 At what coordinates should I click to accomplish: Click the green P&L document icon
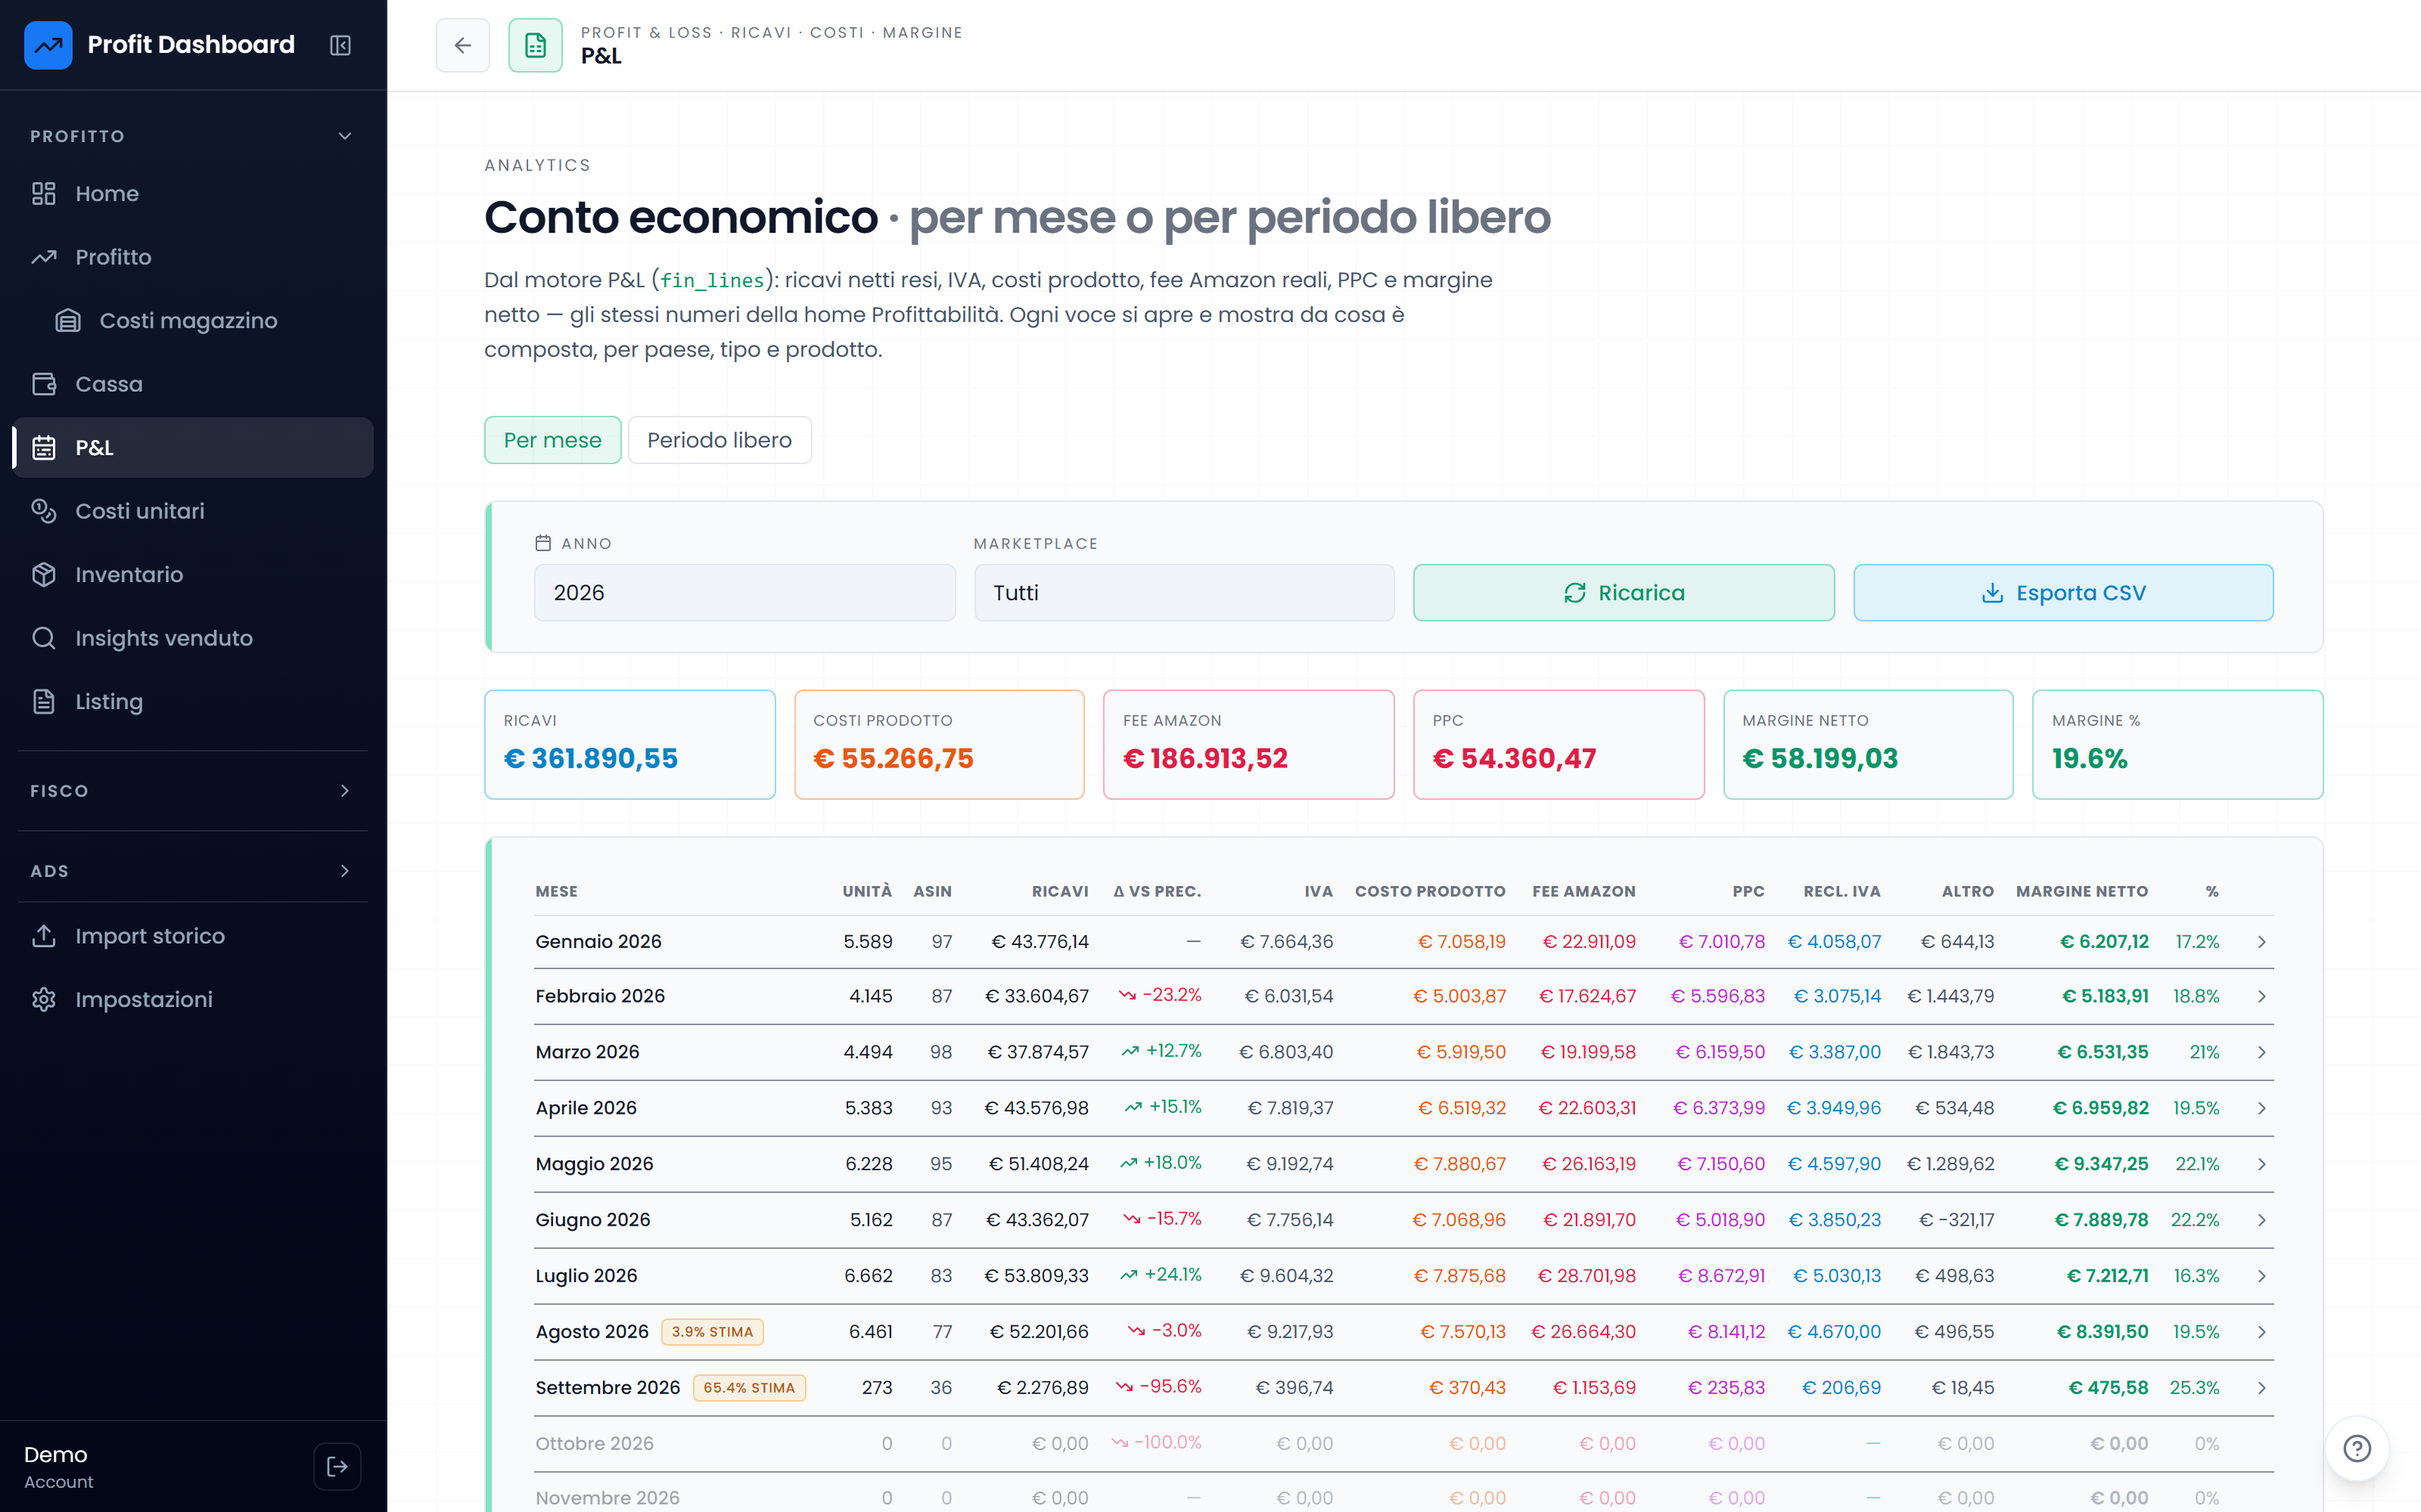pyautogui.click(x=535, y=45)
